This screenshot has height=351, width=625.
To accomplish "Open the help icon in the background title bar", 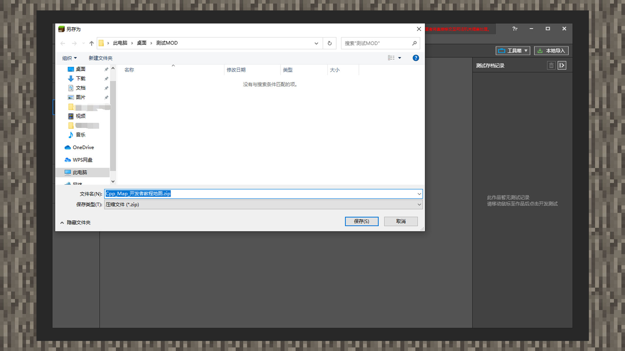I will [x=515, y=29].
